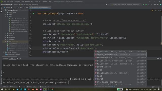The height and width of the screenshot is (91, 162).
Task: Open sauce_demo.py in project tree
Action: point(15,27)
